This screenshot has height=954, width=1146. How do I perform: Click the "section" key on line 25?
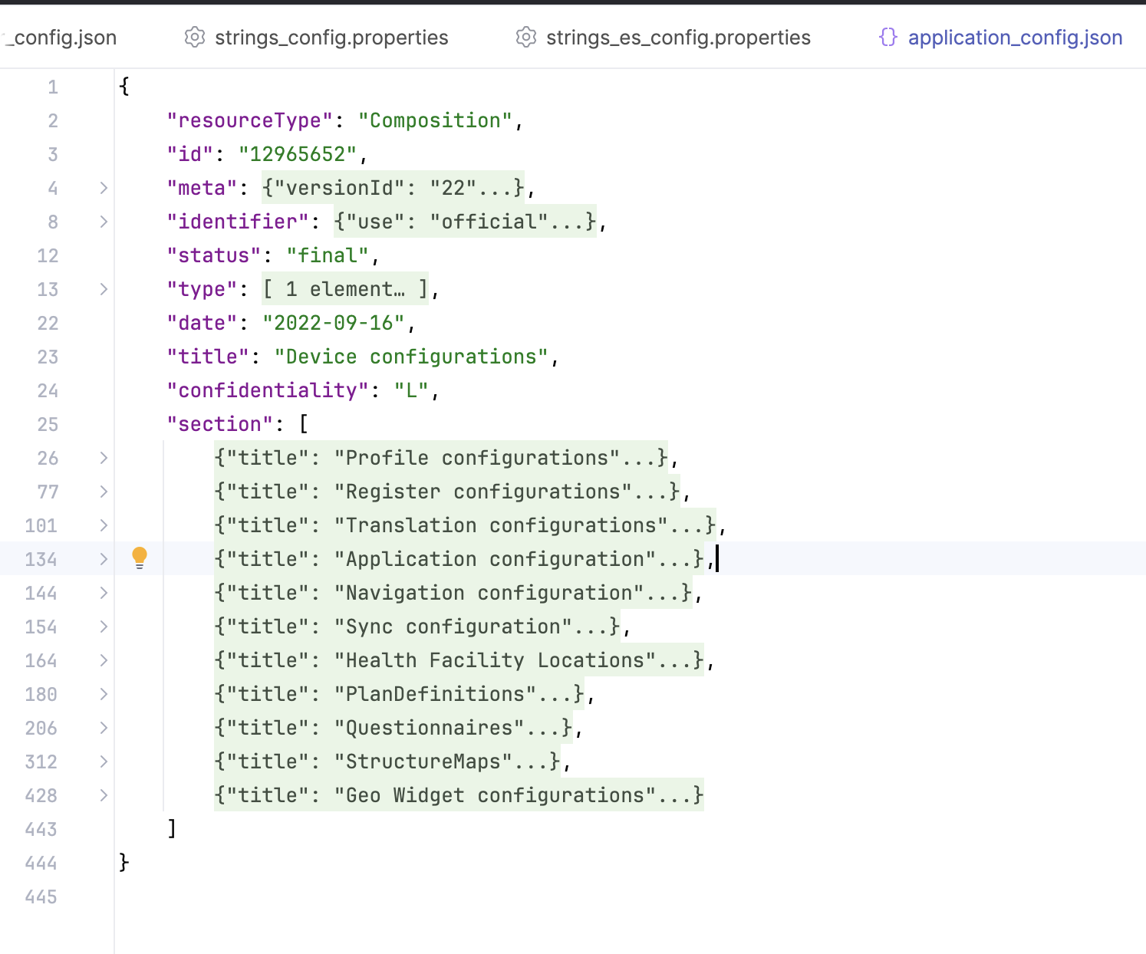(x=220, y=424)
